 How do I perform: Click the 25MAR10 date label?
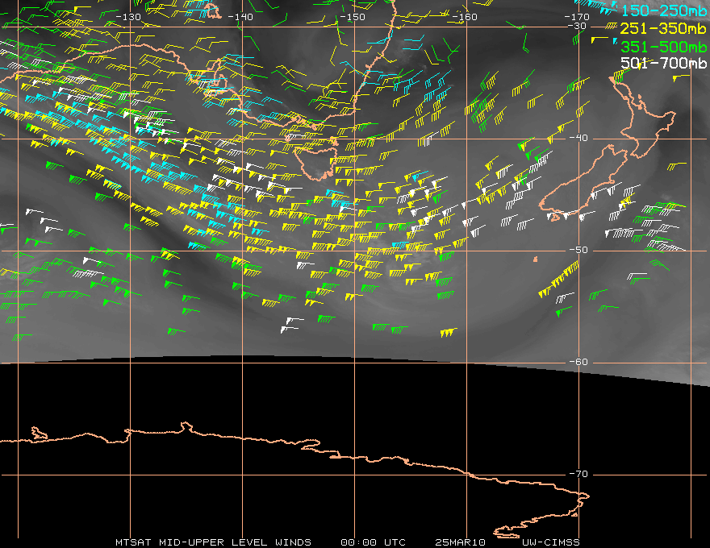(460, 542)
